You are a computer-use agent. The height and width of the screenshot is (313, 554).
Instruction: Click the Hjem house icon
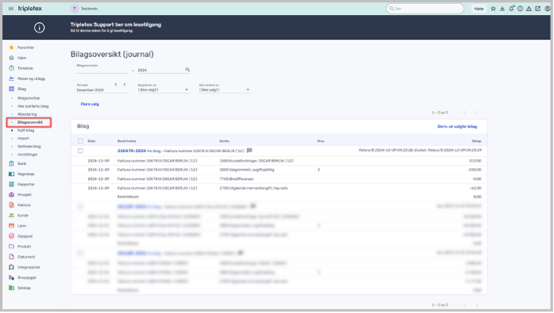(11, 58)
